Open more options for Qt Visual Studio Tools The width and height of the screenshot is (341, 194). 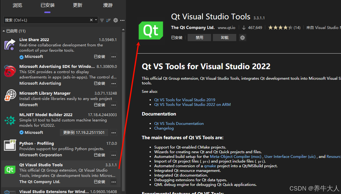click(113, 182)
